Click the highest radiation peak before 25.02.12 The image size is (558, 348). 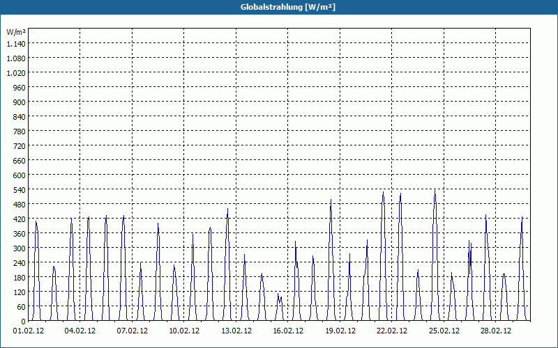[435, 192]
